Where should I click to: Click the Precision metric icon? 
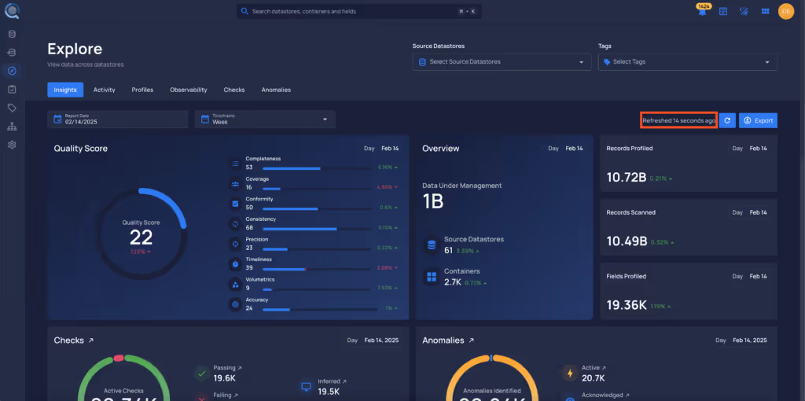click(235, 244)
